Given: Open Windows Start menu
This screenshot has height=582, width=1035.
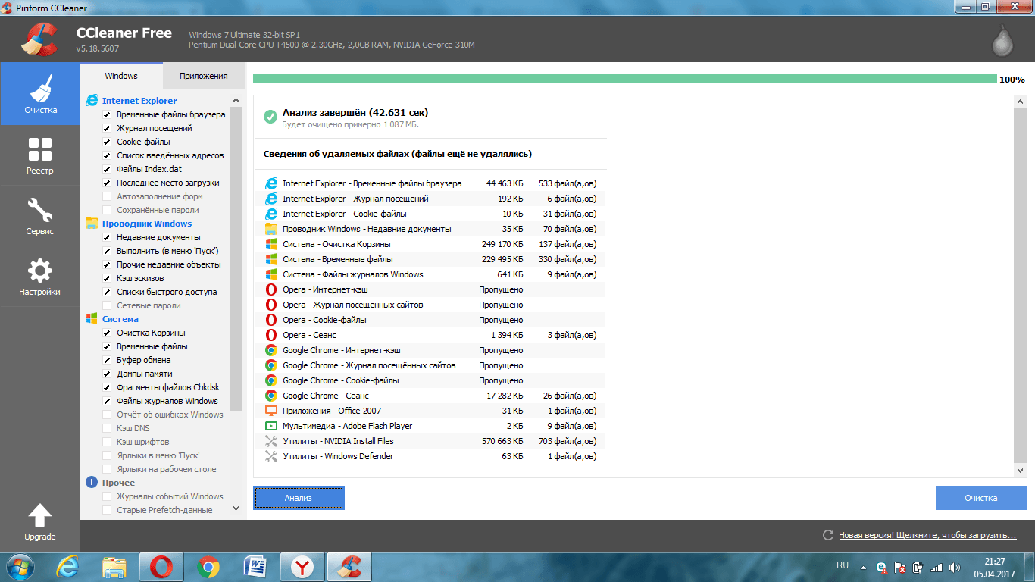Looking at the screenshot, I should 20,566.
